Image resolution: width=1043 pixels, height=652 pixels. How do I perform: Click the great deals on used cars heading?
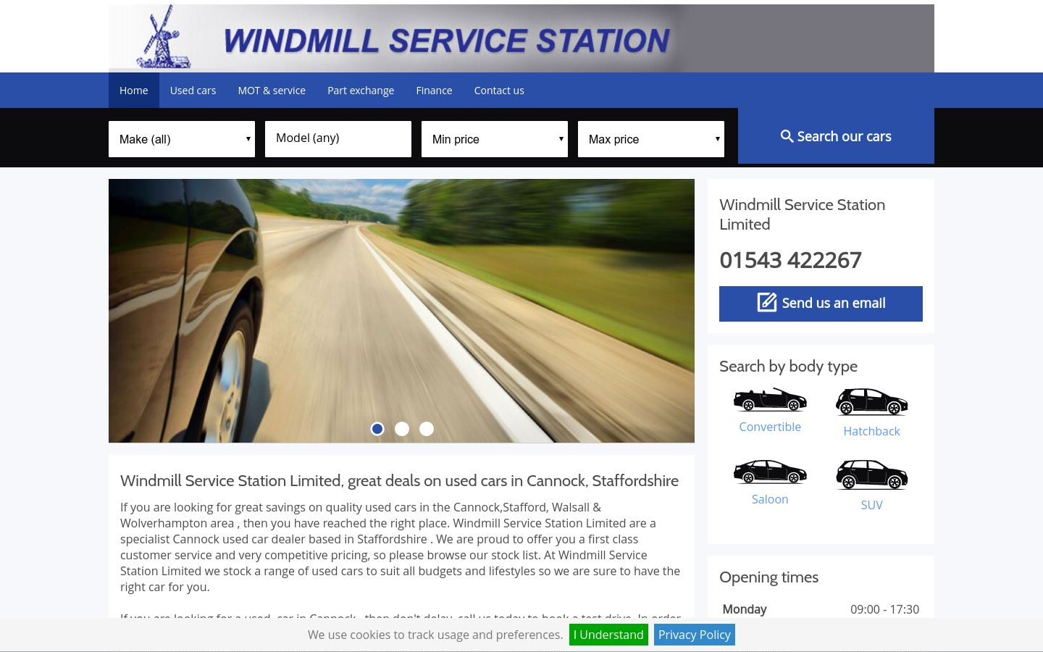tap(399, 481)
